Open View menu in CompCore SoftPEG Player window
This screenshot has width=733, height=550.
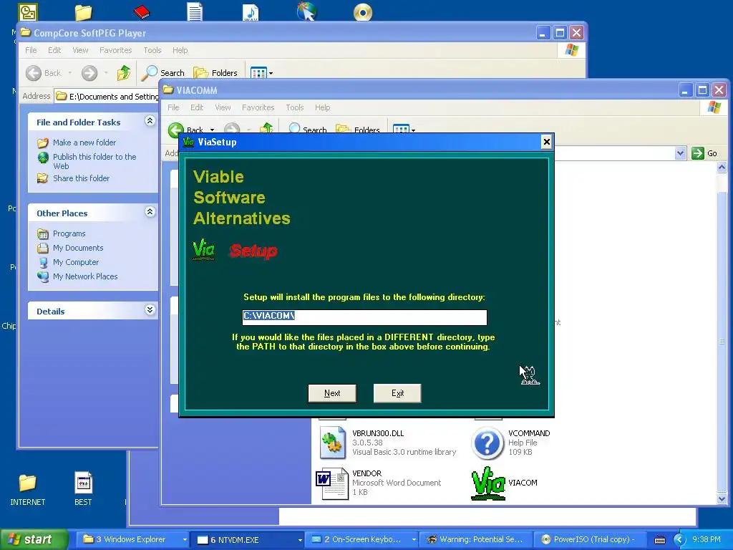80,50
